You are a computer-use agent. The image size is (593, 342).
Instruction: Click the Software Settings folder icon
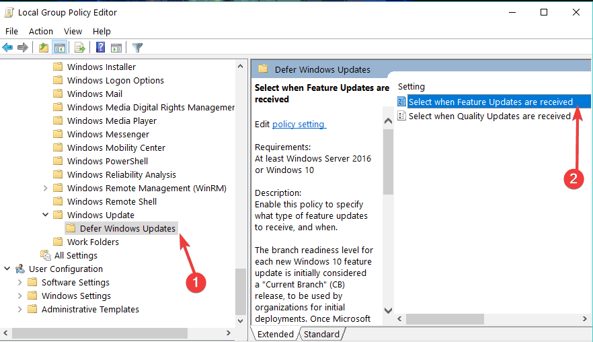[x=32, y=282]
